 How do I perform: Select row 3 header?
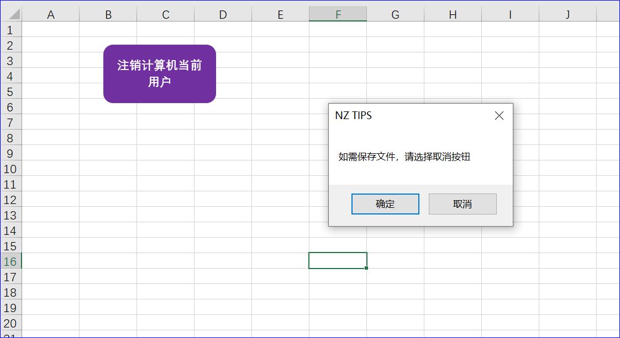pos(10,60)
